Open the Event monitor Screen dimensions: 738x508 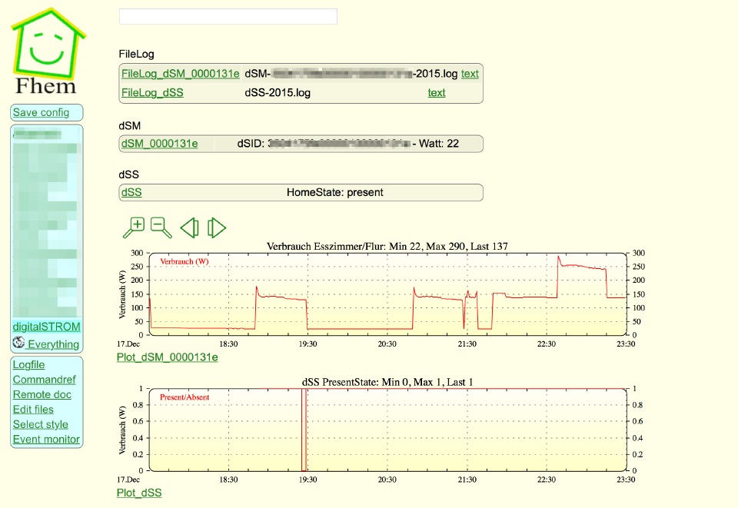46,440
